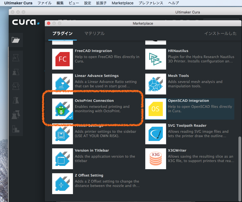Open the HRNautilus plugin icon
The height and width of the screenshot is (202, 242).
pyautogui.click(x=156, y=59)
